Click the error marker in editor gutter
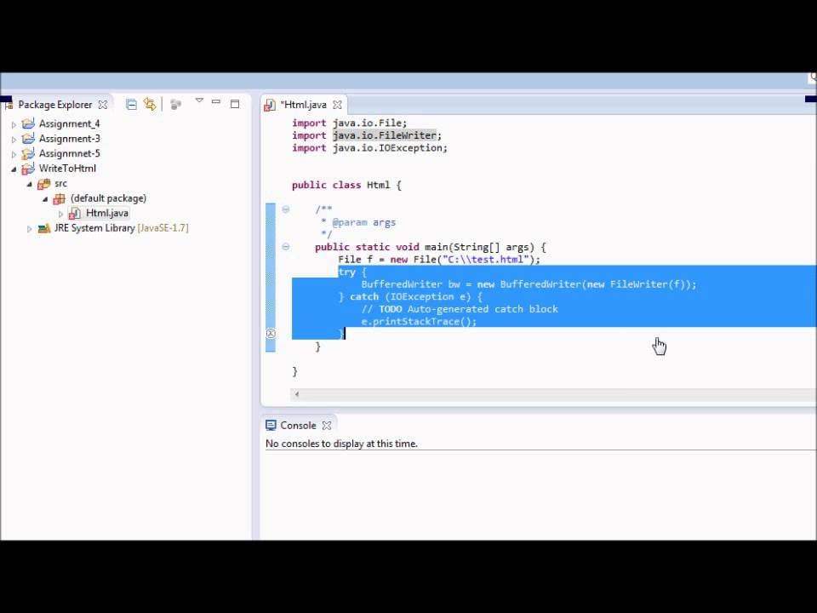 click(271, 333)
